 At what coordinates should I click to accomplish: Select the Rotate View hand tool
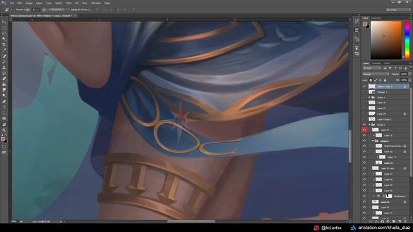coord(4,124)
